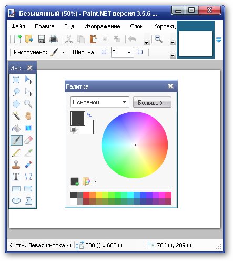Increase brush width with plus button
Image resolution: width=233 pixels, height=261 pixels.
pos(140,52)
